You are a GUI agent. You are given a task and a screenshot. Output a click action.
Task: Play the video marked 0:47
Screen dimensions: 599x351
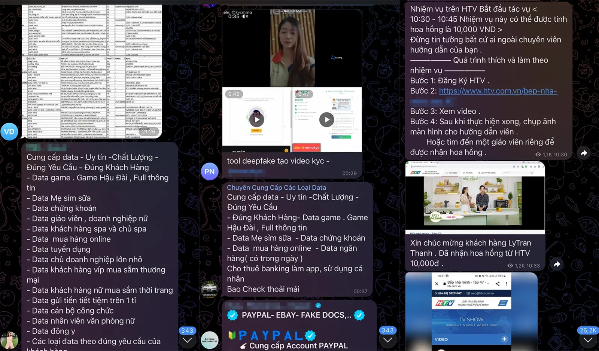pos(326,120)
